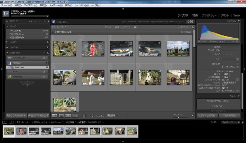This screenshot has width=246, height=143.
Task: Collapse the Histogram panel
Action: click(239, 21)
